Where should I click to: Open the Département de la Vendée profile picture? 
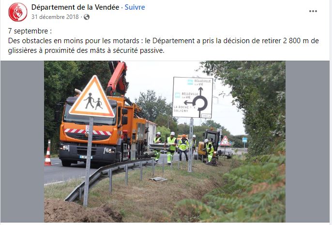point(18,12)
